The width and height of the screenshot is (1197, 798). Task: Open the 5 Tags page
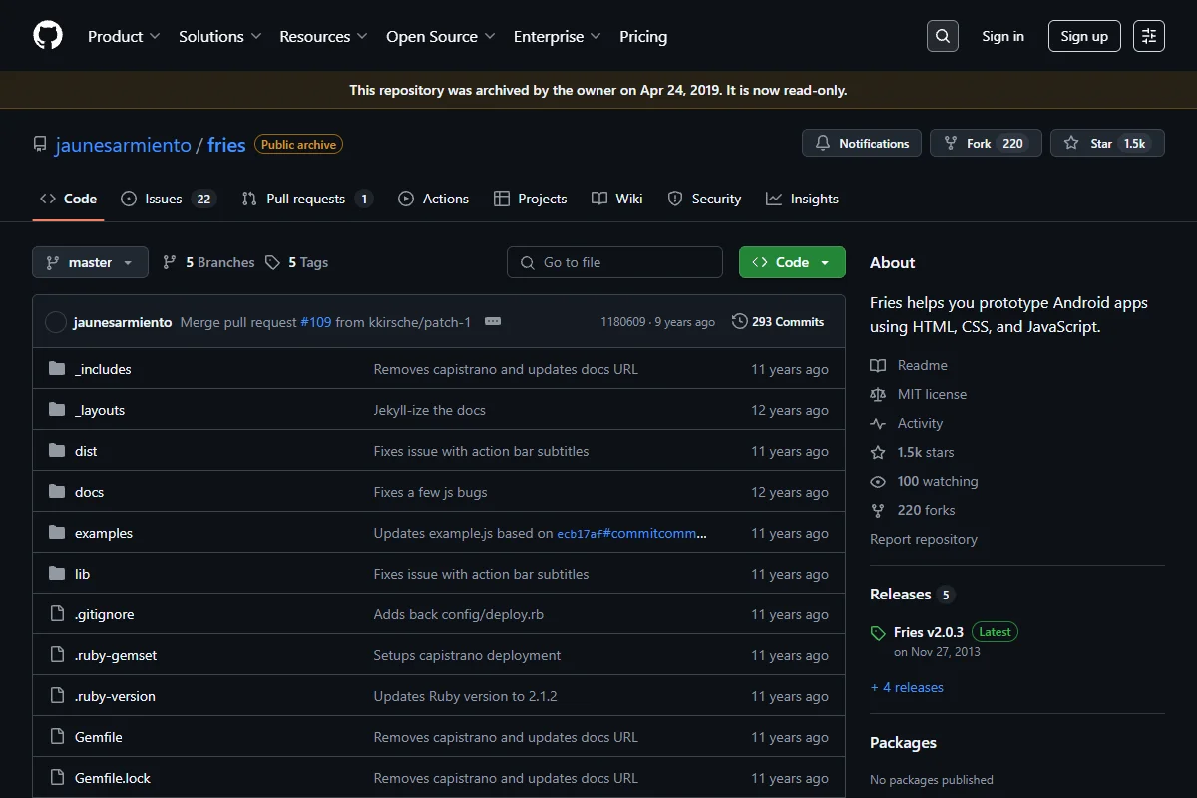[x=297, y=262]
